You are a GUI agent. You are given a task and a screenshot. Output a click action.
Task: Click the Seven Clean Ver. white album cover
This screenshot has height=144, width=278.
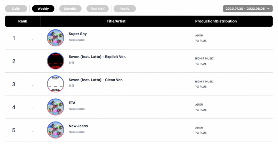click(56, 84)
